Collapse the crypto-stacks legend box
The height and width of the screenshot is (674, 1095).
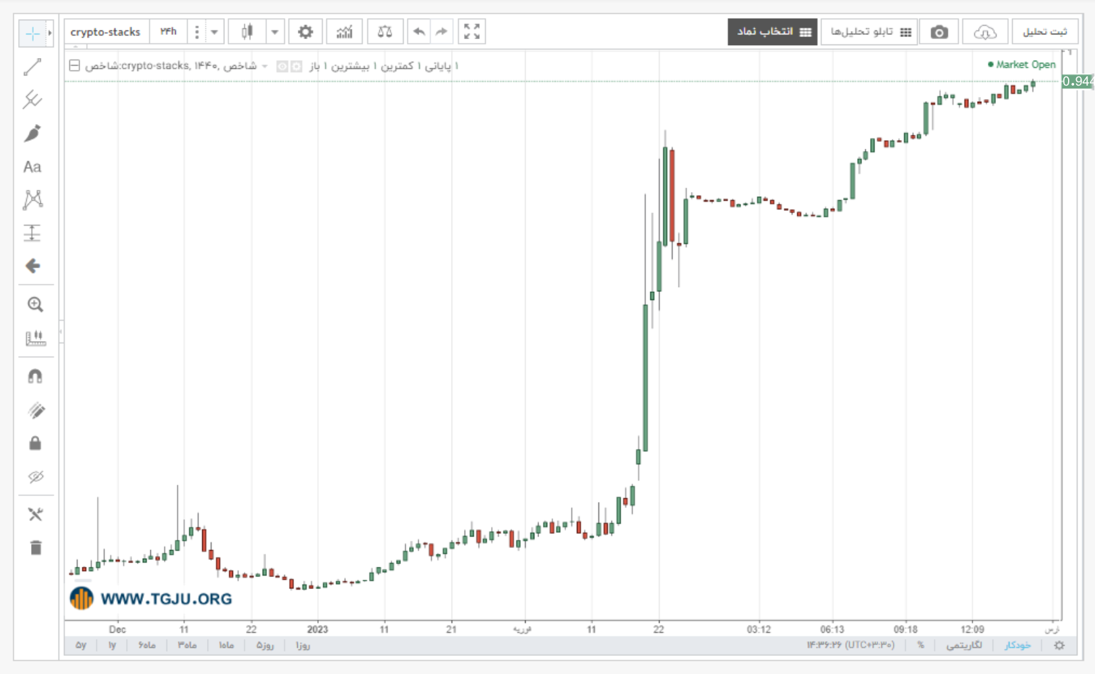click(75, 65)
